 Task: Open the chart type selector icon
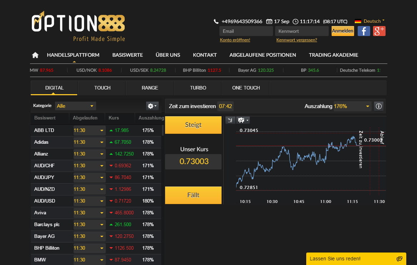click(x=243, y=120)
